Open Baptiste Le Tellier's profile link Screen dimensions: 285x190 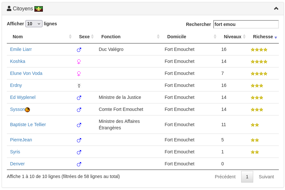(x=28, y=125)
